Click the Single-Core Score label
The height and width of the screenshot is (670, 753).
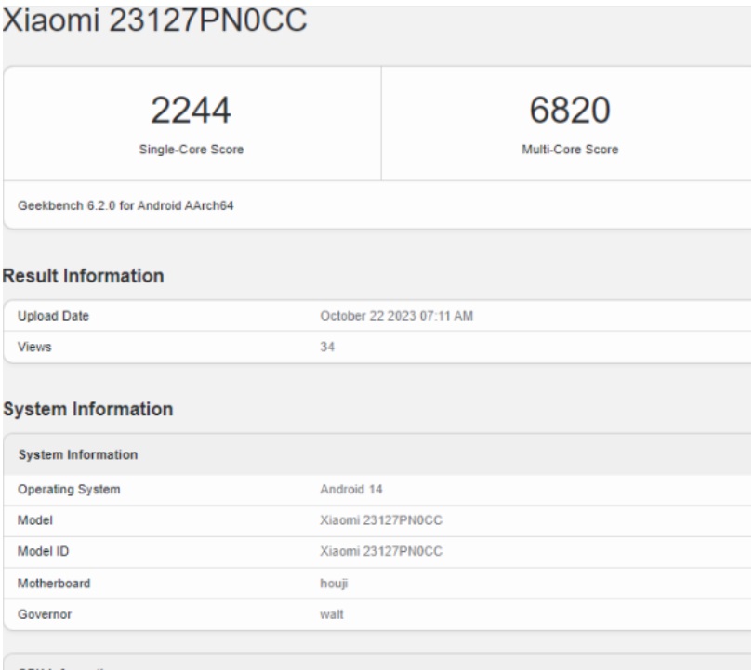192,150
